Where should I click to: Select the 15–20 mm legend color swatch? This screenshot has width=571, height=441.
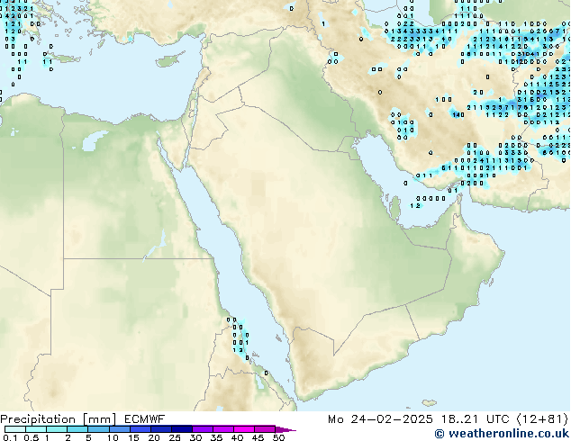(140, 429)
